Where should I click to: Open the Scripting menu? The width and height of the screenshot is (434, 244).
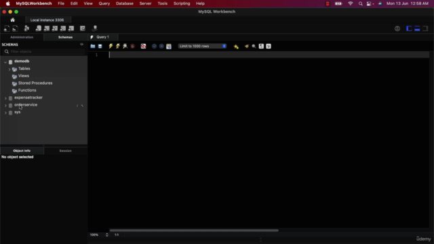[182, 3]
